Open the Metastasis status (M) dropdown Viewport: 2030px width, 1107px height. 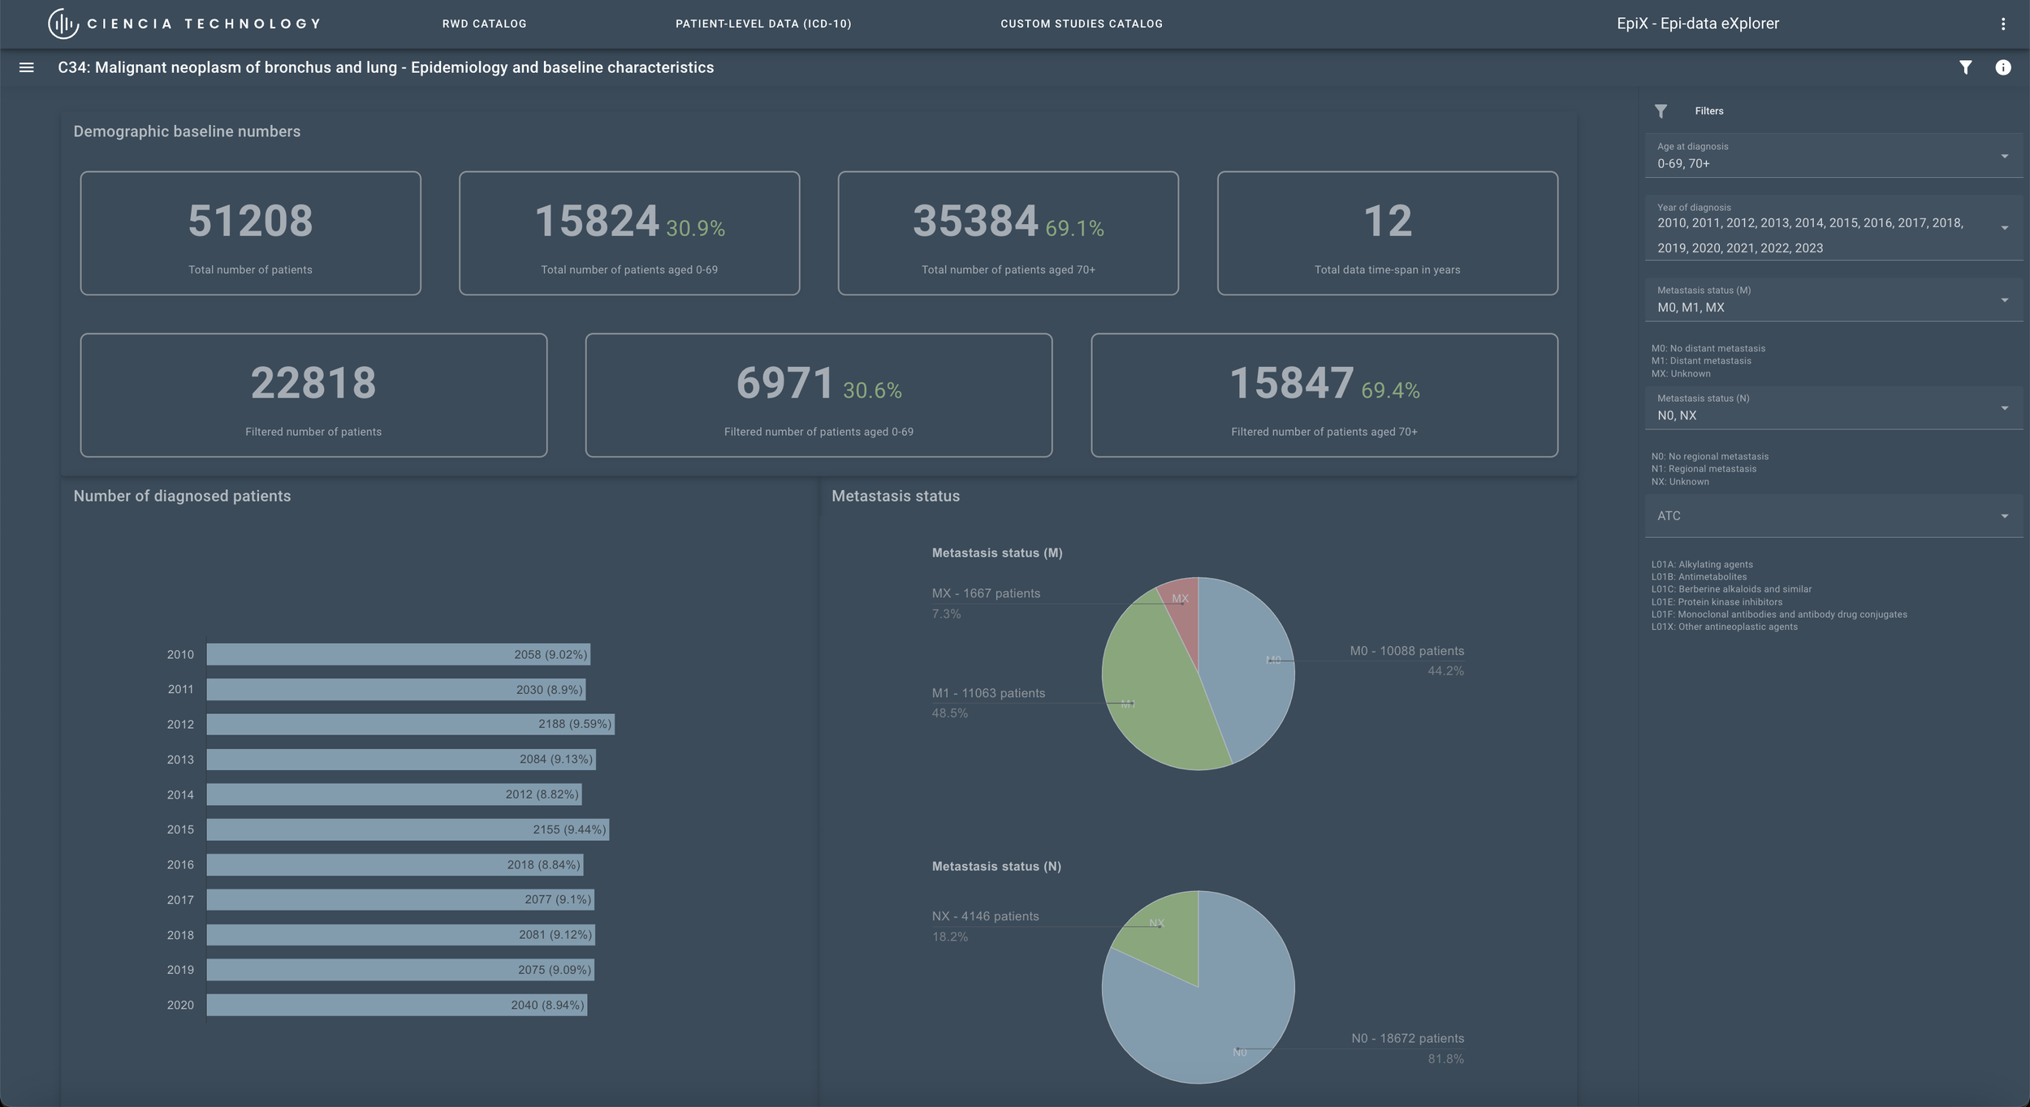tap(1832, 300)
